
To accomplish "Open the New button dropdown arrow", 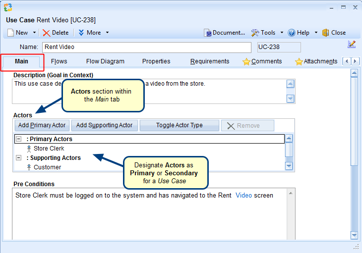I will coord(35,33).
